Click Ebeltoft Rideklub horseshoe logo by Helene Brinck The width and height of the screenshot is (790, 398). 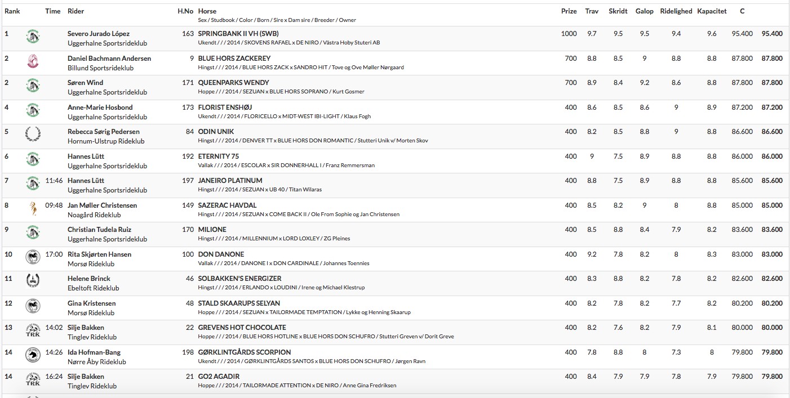[x=33, y=281]
